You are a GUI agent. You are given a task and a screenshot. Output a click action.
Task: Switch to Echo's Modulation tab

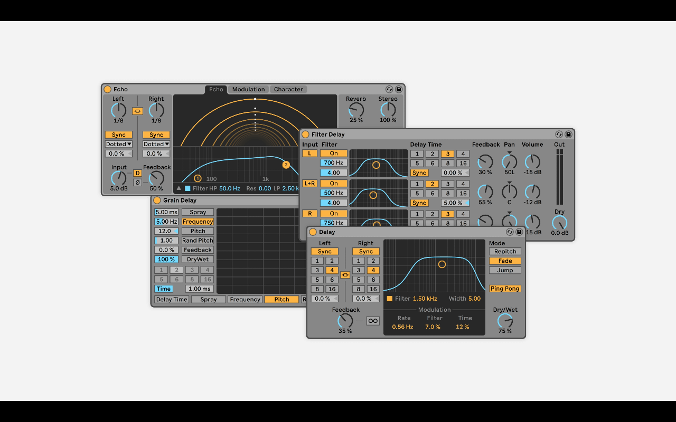[x=248, y=90]
